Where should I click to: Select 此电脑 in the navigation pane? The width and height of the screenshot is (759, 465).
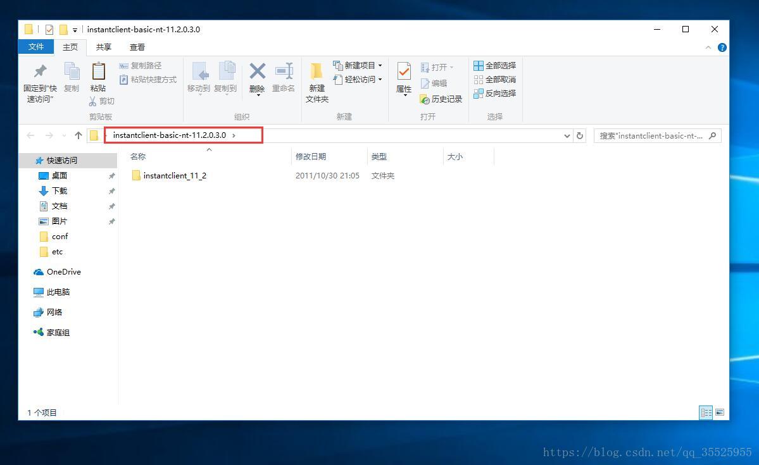pos(52,292)
